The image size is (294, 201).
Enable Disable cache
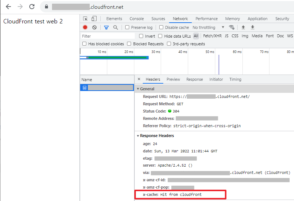pos(161,27)
